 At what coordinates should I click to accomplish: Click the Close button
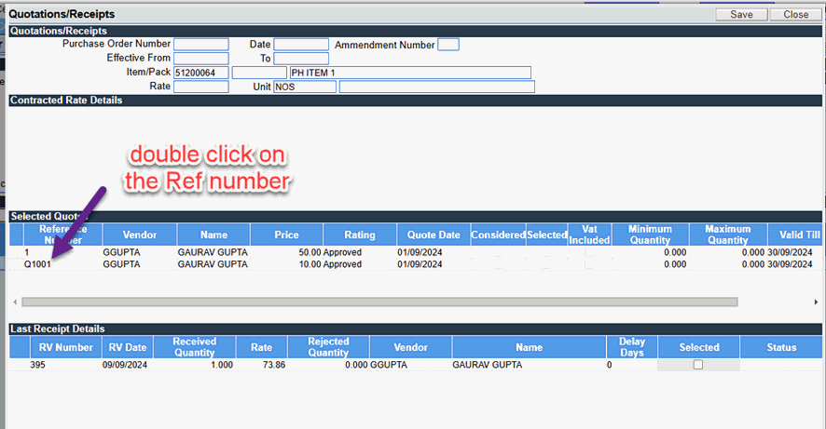[x=795, y=15]
